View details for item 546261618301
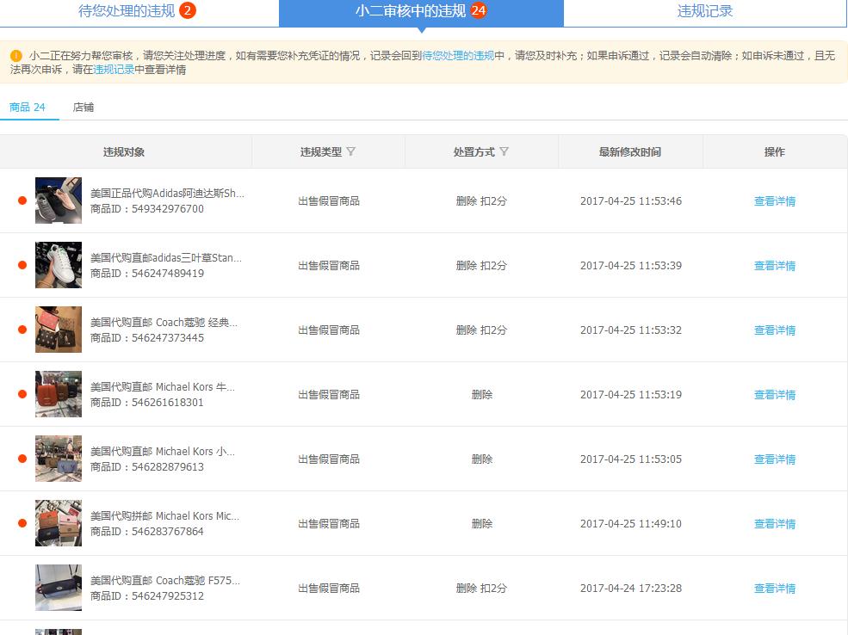This screenshot has width=848, height=635. [775, 395]
